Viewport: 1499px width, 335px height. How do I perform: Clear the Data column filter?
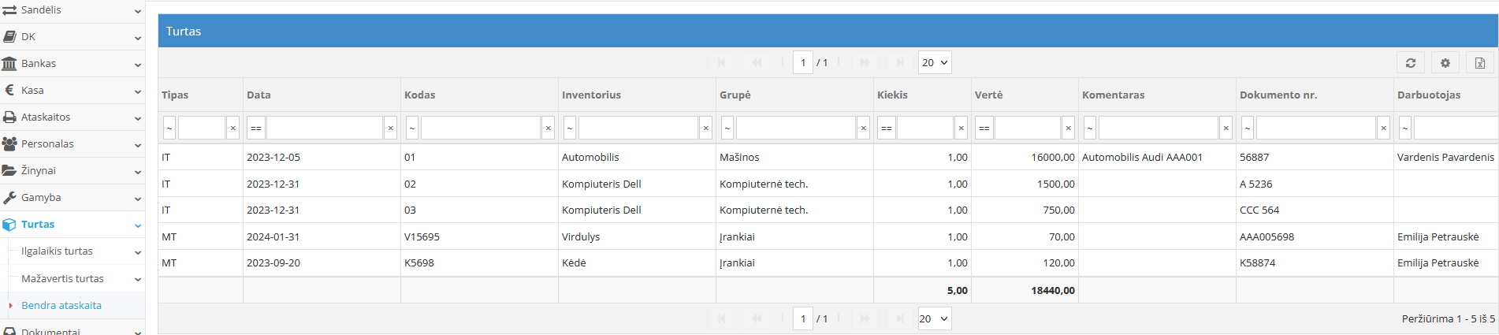[x=390, y=128]
